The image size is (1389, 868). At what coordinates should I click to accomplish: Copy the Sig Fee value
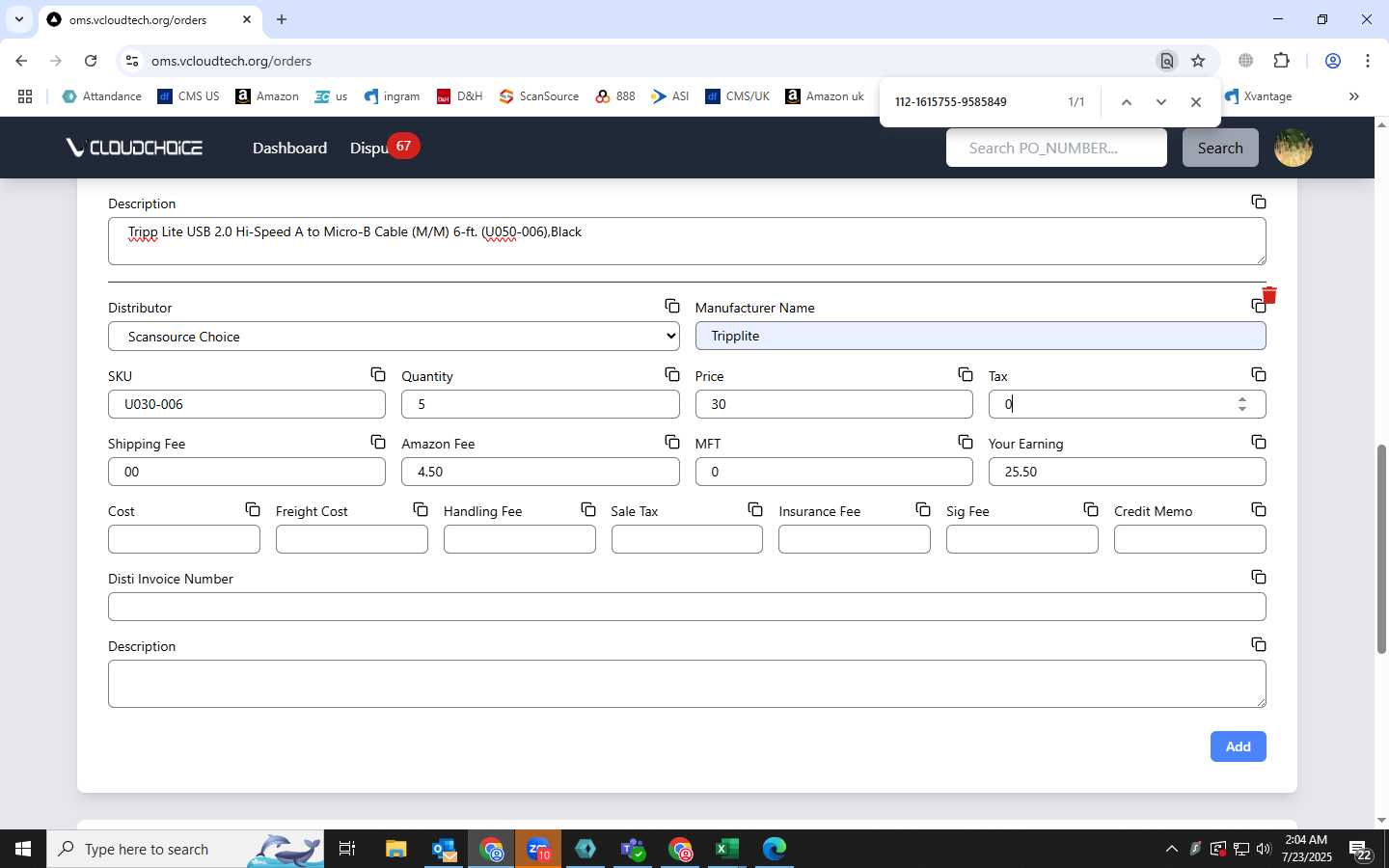1091,509
